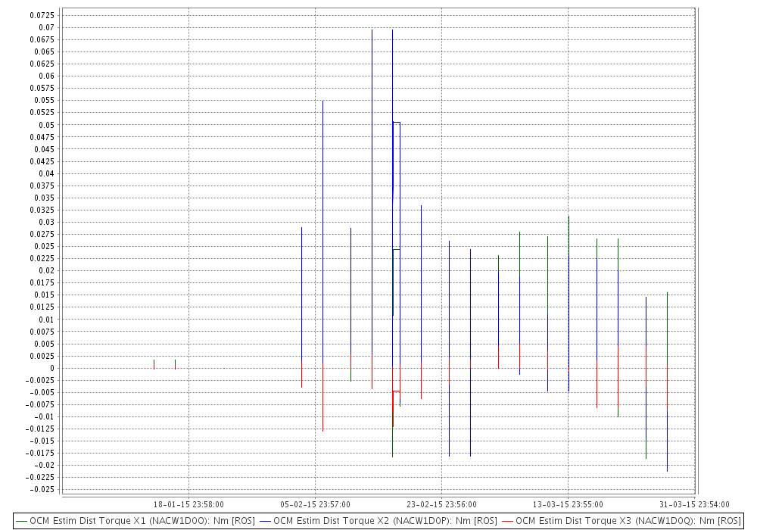The width and height of the screenshot is (757, 530).
Task: Click the 0.07 y-axis label
Action: coord(47,27)
